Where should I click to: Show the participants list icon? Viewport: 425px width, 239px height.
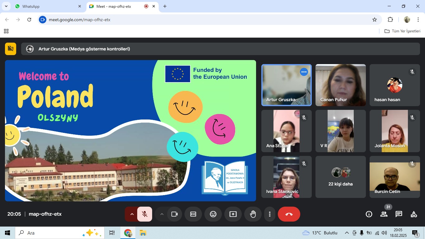(x=384, y=214)
